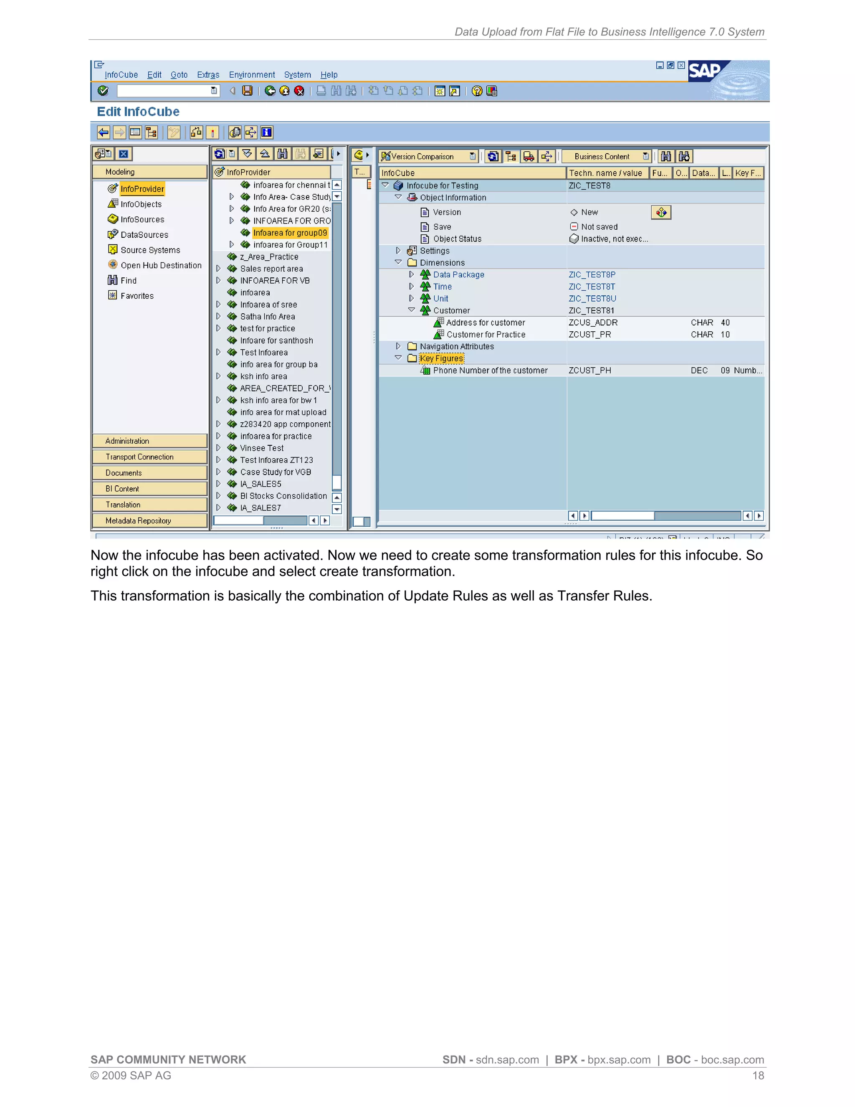This screenshot has height=1107, width=855.
Task: Select the Infoarea for group09 node
Action: click(x=290, y=233)
